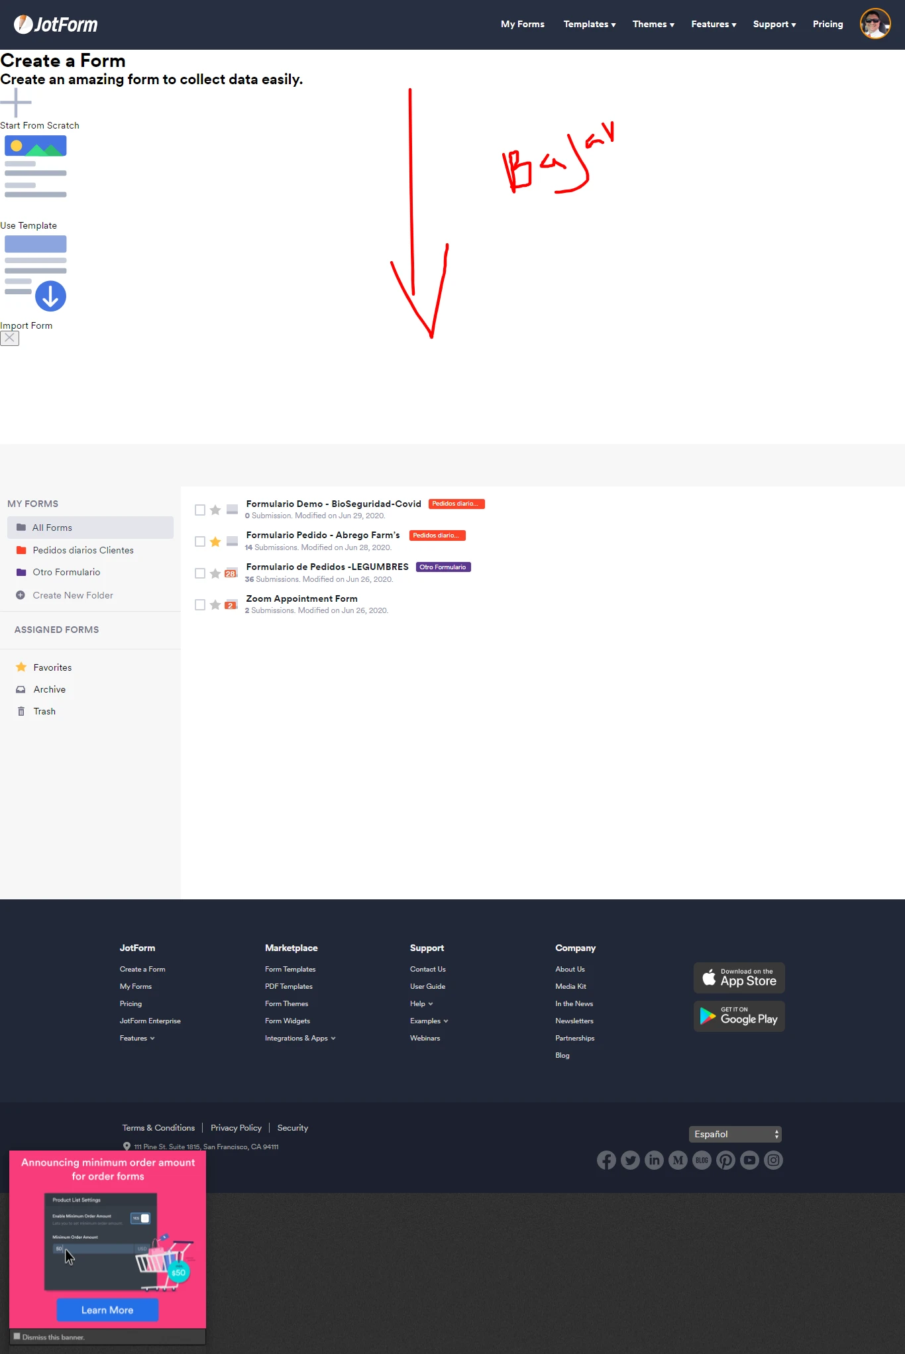Screen dimensions: 905x1354
Task: Open submissions badge for Formulario de Pedidos -LEGUMBRES
Action: coord(231,573)
